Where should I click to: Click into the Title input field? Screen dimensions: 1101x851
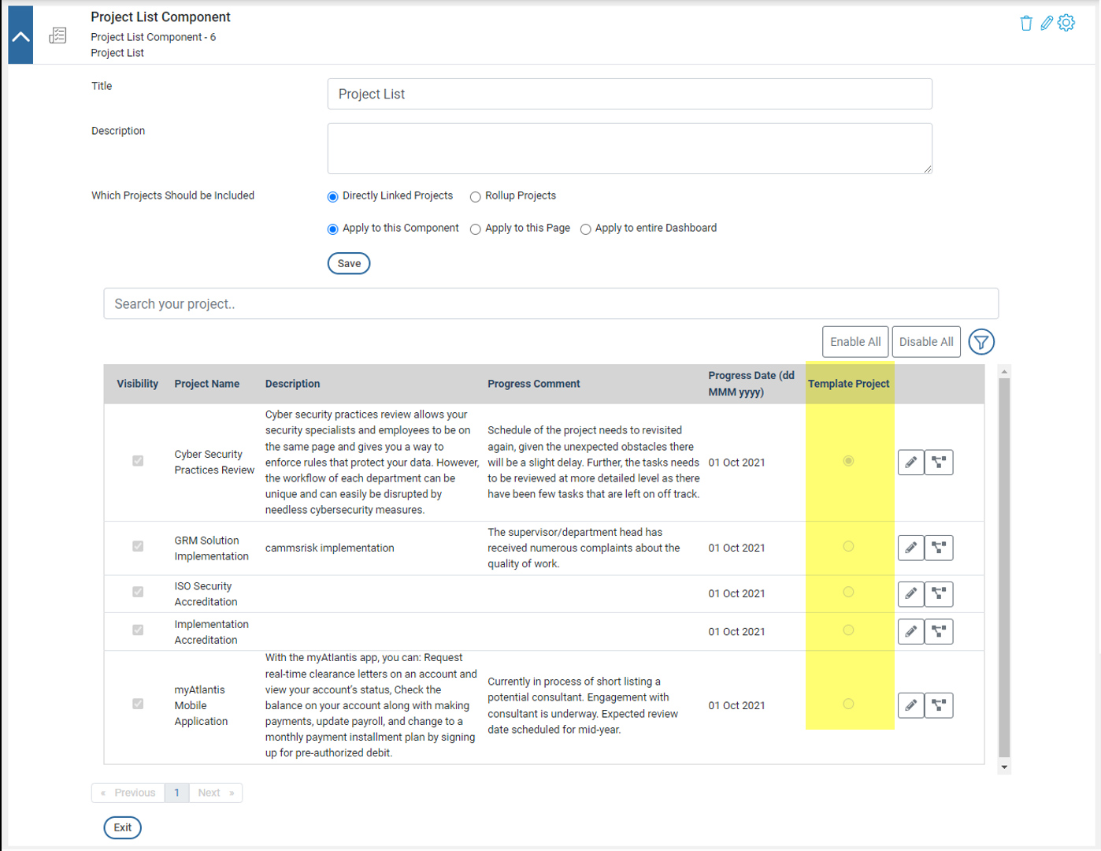click(629, 94)
